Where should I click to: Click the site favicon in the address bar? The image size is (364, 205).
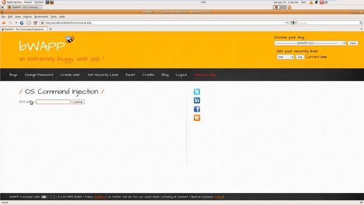(43, 23)
